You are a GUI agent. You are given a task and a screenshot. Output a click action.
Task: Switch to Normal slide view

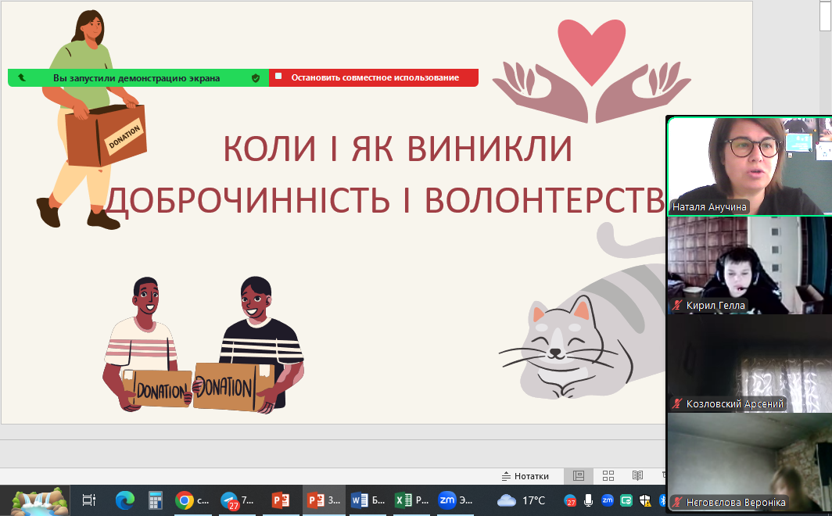pos(579,475)
